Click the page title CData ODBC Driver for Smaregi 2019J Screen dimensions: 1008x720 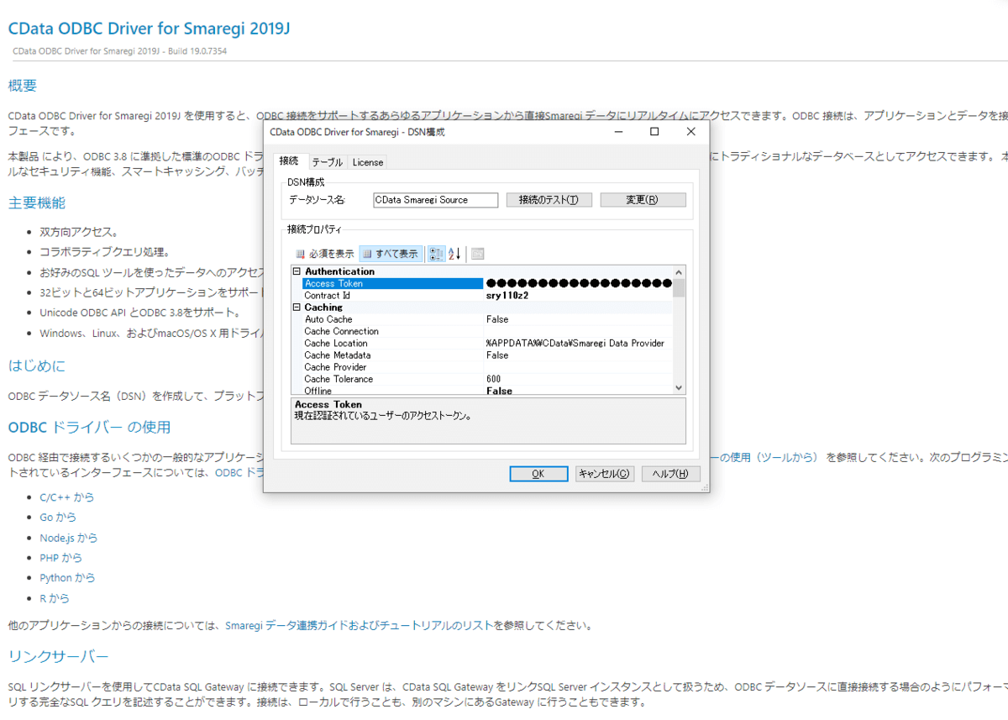pos(150,29)
